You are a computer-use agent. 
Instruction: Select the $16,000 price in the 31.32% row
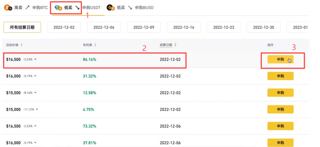(x=13, y=76)
